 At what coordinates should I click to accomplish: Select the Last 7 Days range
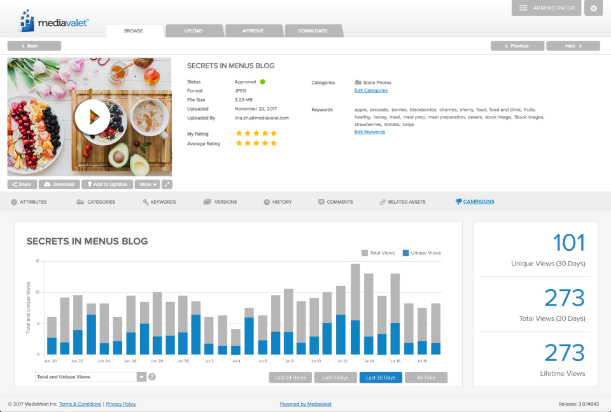coord(335,378)
